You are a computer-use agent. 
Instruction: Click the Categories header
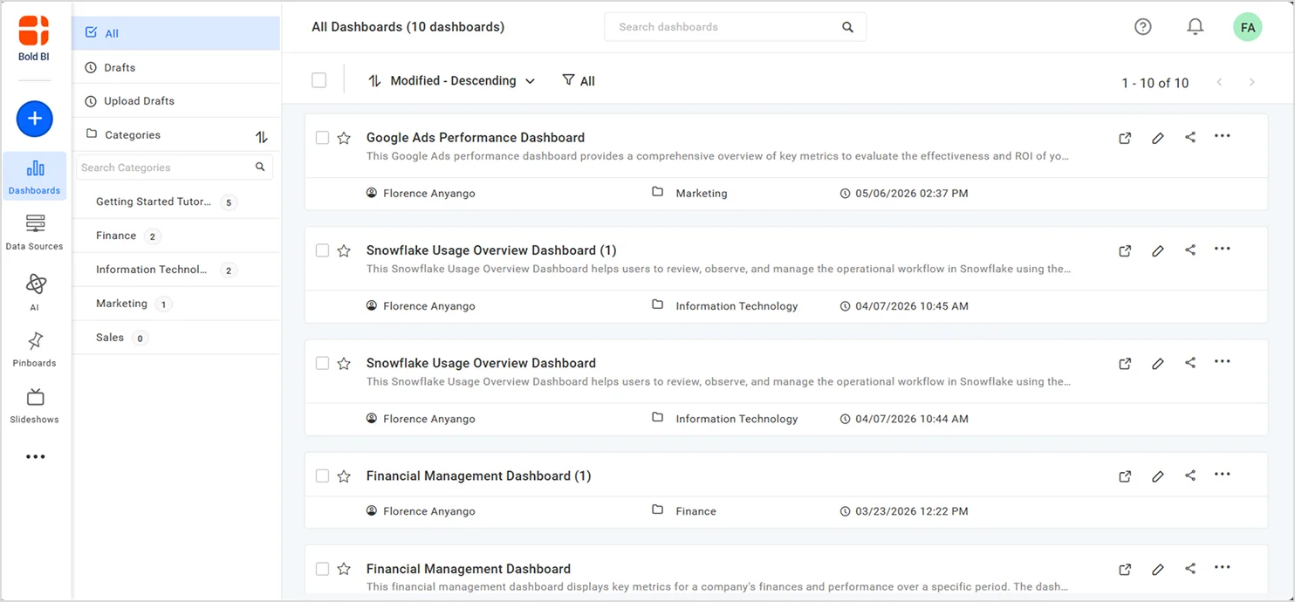point(133,135)
